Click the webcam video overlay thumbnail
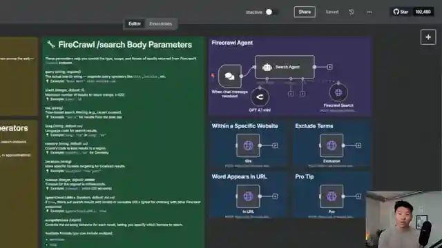The image size is (442, 248). point(403,220)
